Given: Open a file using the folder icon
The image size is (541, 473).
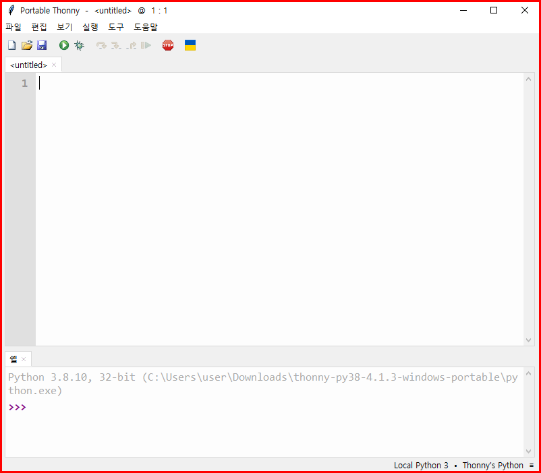Looking at the screenshot, I should (26, 45).
